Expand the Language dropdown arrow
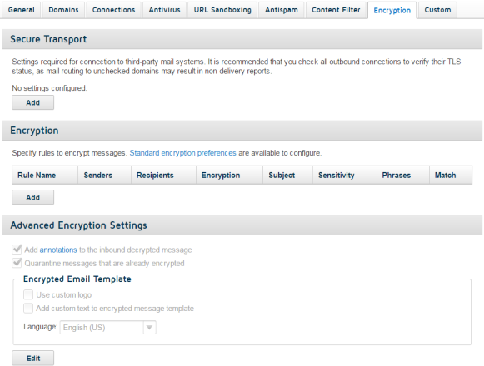The image size is (484, 366). 149,328
